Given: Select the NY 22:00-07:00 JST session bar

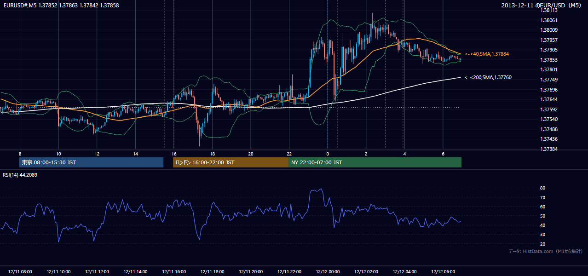Looking at the screenshot, I should (x=375, y=162).
